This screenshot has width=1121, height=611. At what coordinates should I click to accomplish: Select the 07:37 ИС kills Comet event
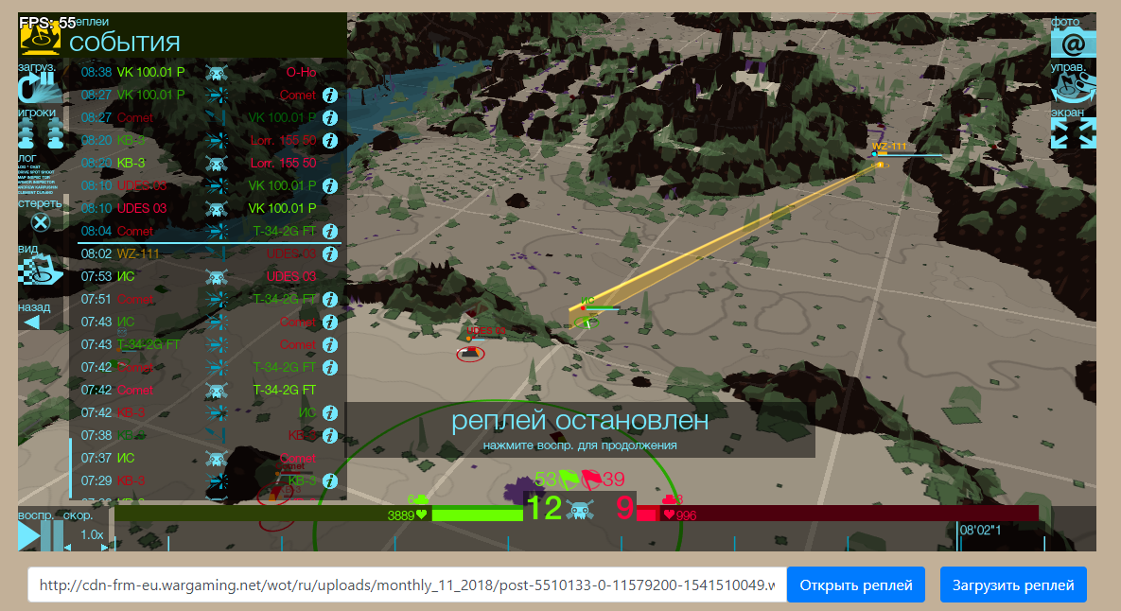pyautogui.click(x=209, y=458)
